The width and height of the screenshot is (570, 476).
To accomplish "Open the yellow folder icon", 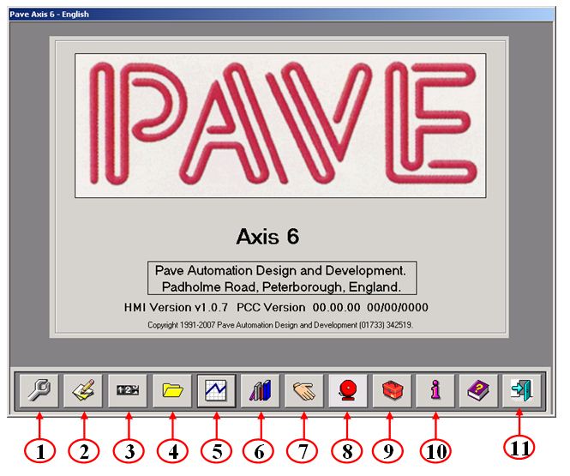I will 172,391.
